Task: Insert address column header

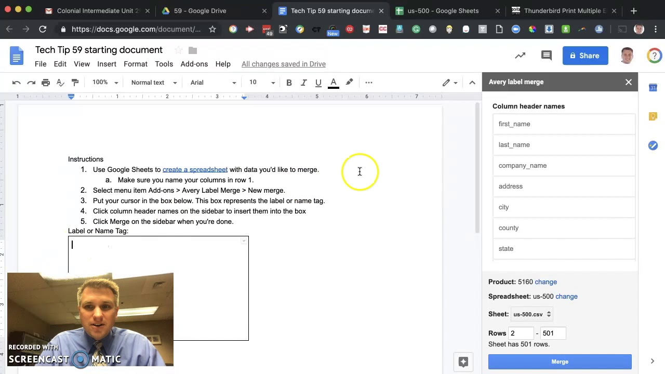Action: click(x=564, y=186)
